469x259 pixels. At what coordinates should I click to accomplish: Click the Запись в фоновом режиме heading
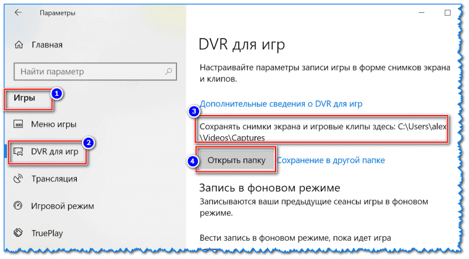tap(270, 188)
